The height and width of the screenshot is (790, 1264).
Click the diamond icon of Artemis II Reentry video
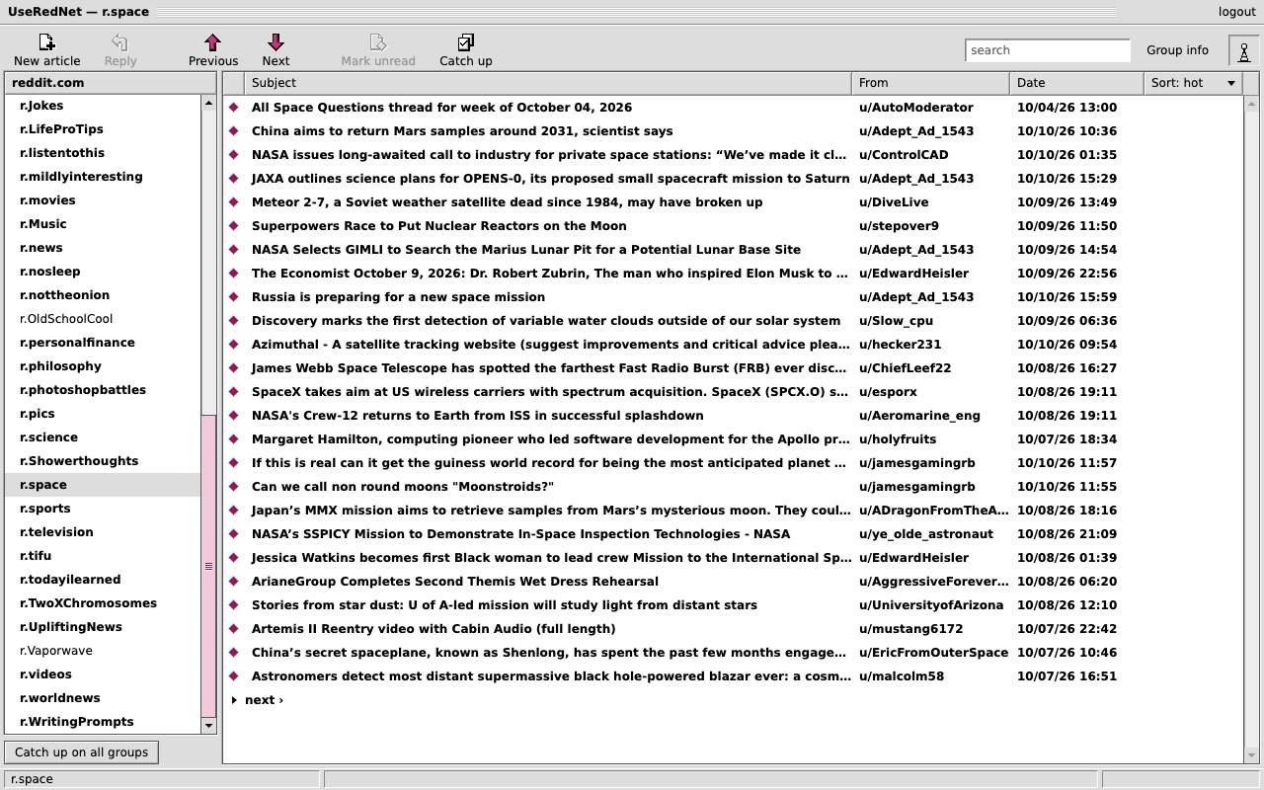[234, 629]
